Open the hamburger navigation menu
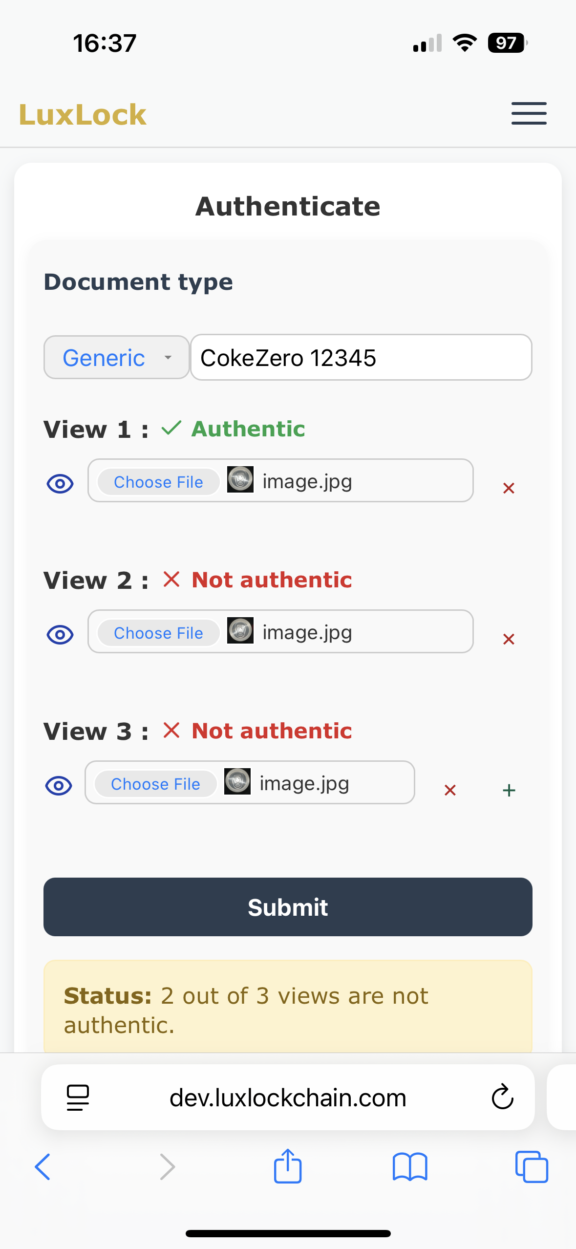The height and width of the screenshot is (1249, 576). click(529, 114)
